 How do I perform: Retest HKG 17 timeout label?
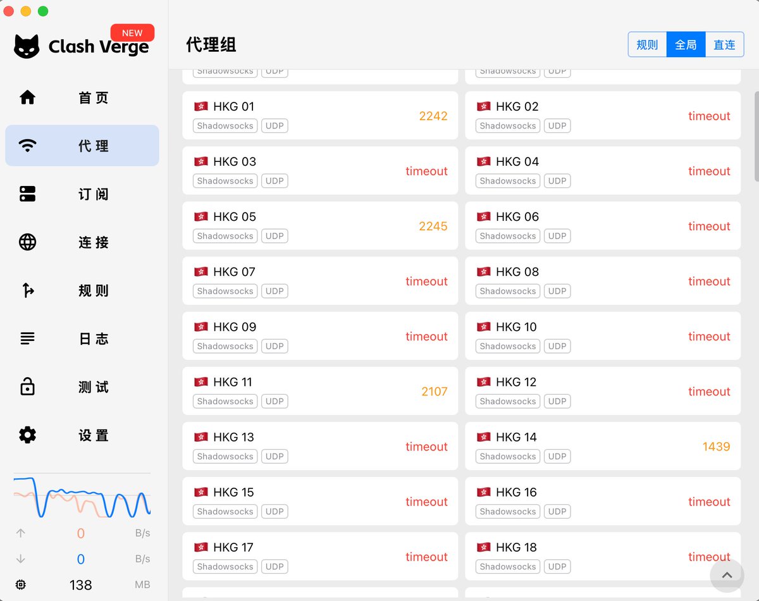pyautogui.click(x=426, y=556)
